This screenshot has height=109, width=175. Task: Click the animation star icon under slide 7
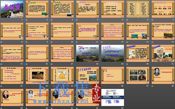pos(152,20)
